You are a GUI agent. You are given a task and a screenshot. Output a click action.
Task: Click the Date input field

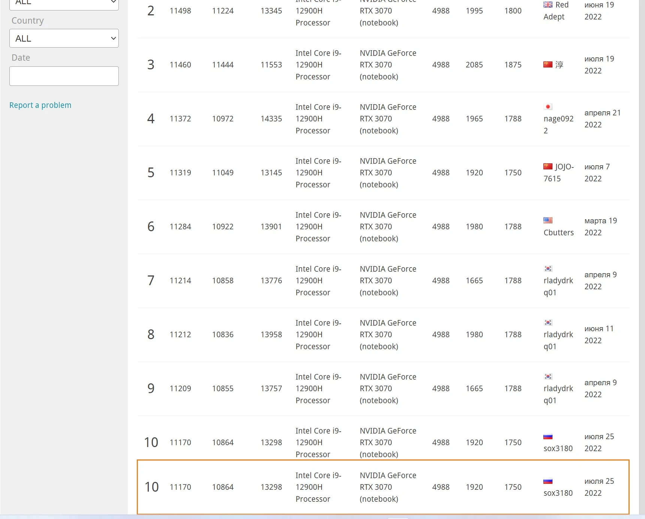coord(64,76)
